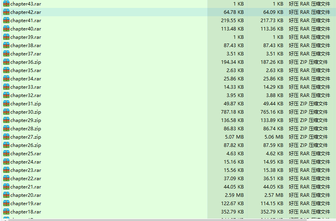Select the chapter41.rar file name
The width and height of the screenshot is (336, 221).
point(26,20)
